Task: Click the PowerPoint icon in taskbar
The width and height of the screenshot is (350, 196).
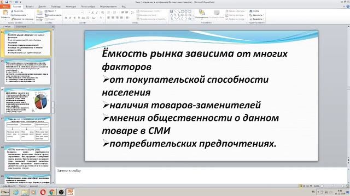Action: [71, 192]
